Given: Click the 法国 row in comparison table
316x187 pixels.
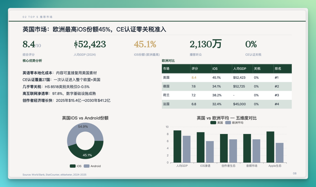Looking at the screenshot, I should click(x=227, y=104).
